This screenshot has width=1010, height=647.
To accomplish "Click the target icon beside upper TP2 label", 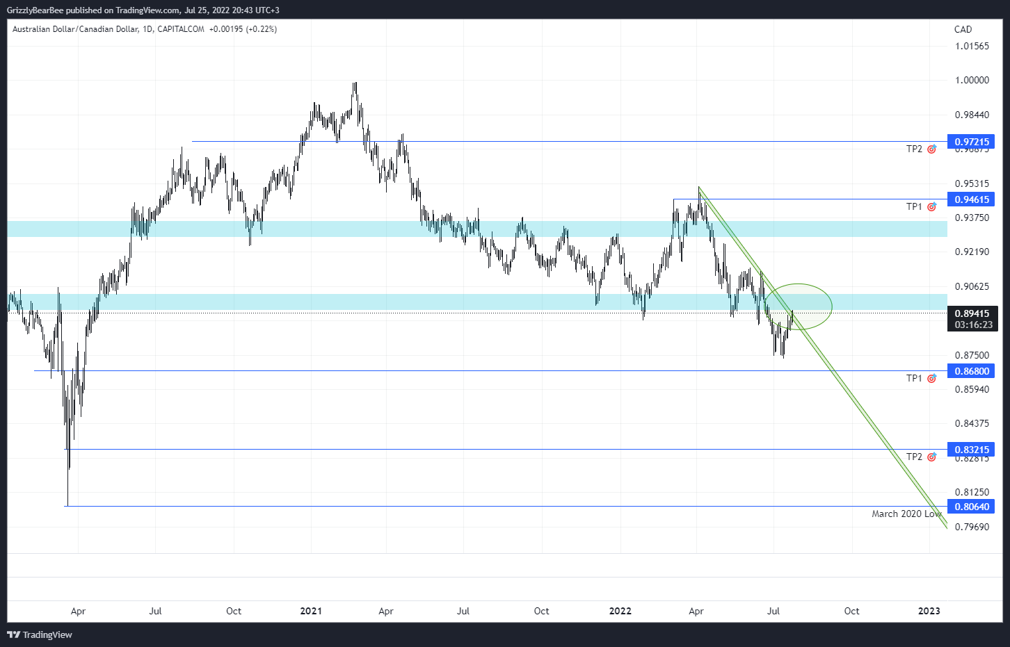I will (x=931, y=149).
